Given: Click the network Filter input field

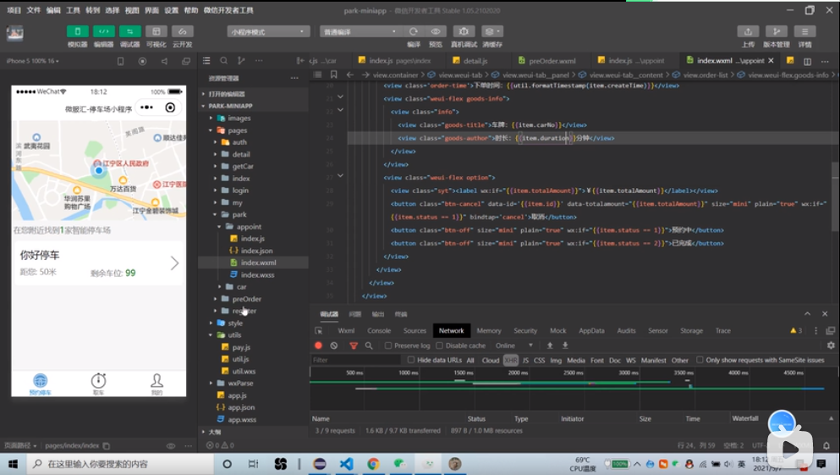Looking at the screenshot, I should click(356, 360).
